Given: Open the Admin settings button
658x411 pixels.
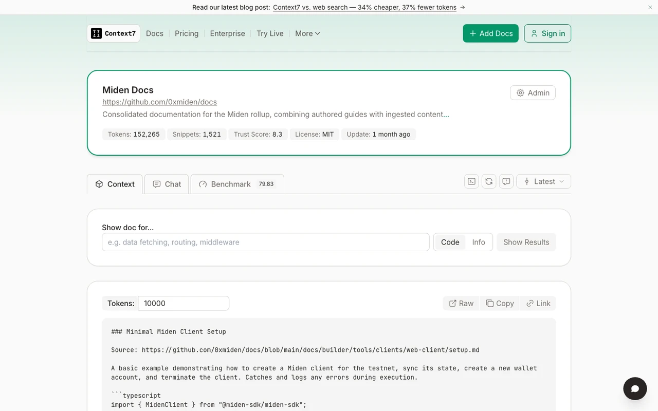Looking at the screenshot, I should pyautogui.click(x=533, y=92).
